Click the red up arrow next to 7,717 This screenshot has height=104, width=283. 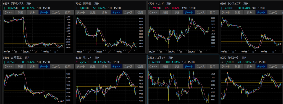point(77,62)
